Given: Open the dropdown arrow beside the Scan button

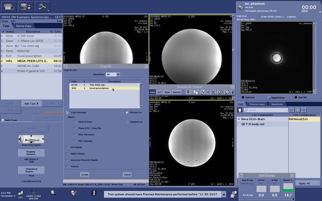Looking at the screenshot, I should tap(60, 118).
